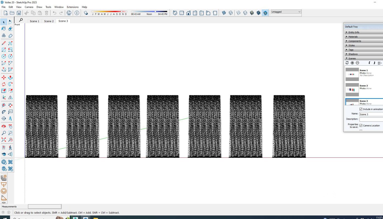
Task: Pick the Tape Measure tool
Action: [x=4, y=105]
